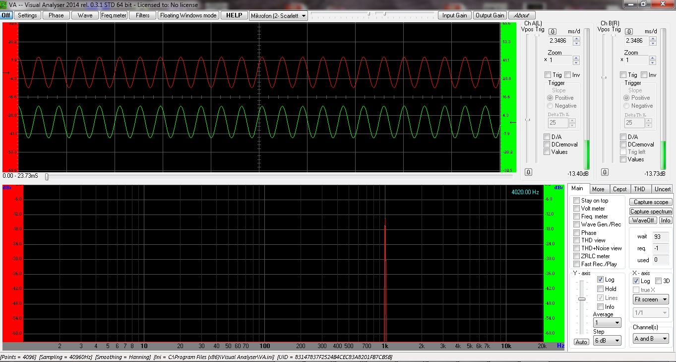Enable the Stay on top checkbox

[577, 201]
